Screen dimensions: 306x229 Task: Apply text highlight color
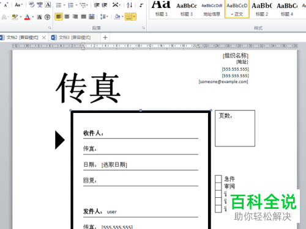coord(15,17)
